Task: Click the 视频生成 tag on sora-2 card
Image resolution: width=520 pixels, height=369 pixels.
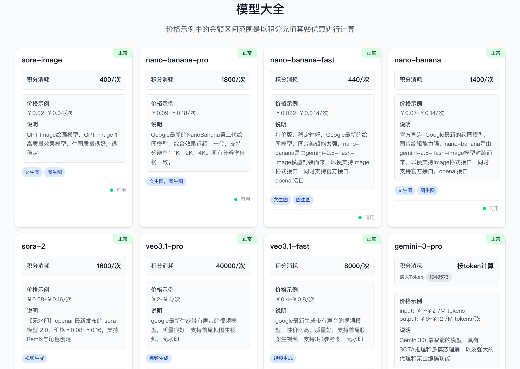Action: pyautogui.click(x=34, y=358)
